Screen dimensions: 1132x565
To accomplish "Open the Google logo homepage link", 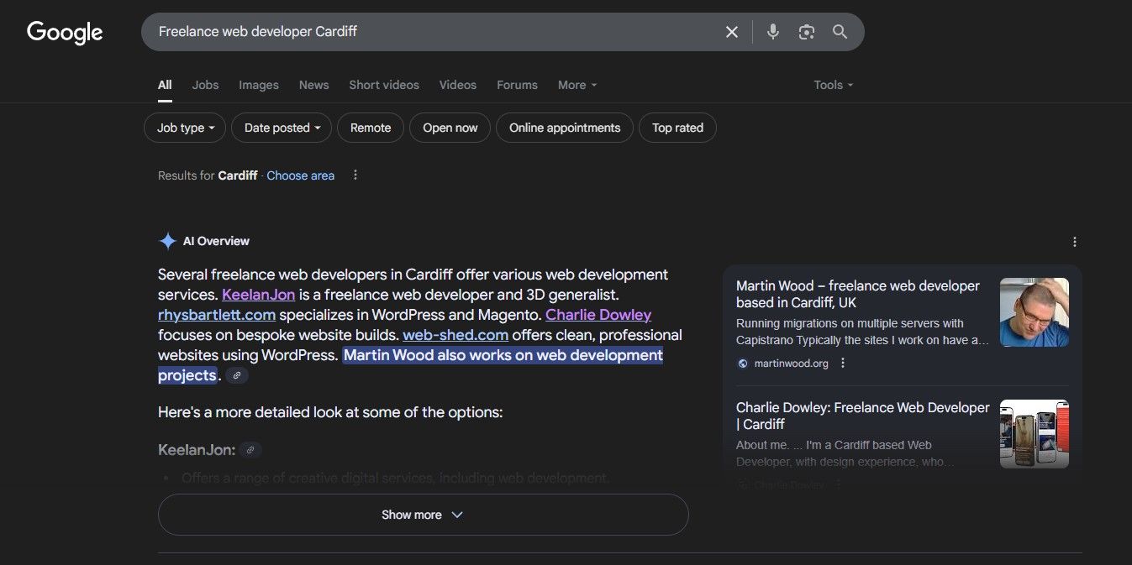I will coord(65,32).
